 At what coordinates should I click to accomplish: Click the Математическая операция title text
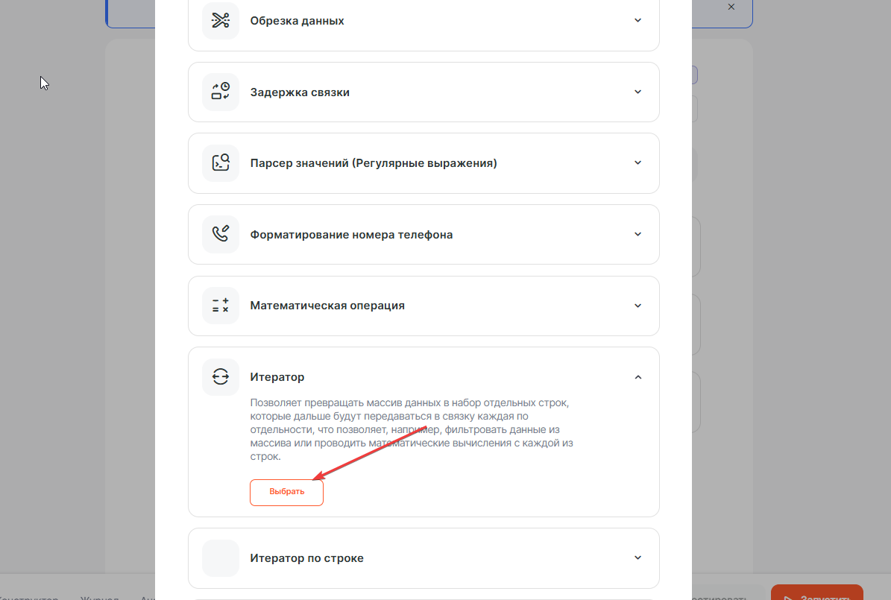[327, 306]
